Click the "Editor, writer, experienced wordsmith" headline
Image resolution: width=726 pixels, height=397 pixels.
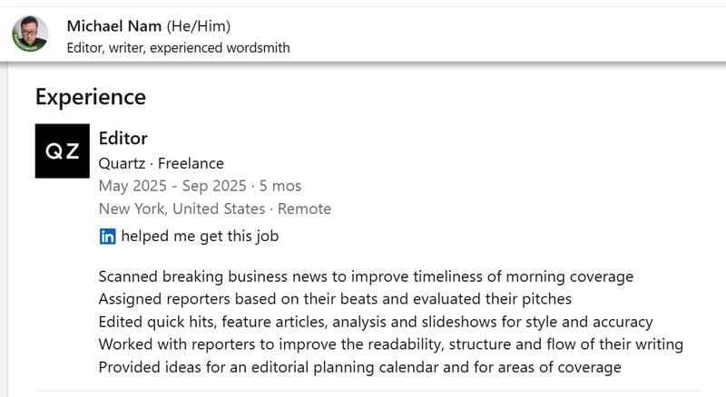179,47
